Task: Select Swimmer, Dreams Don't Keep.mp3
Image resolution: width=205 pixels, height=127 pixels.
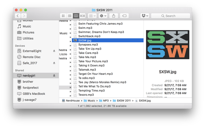Action: 108,32
